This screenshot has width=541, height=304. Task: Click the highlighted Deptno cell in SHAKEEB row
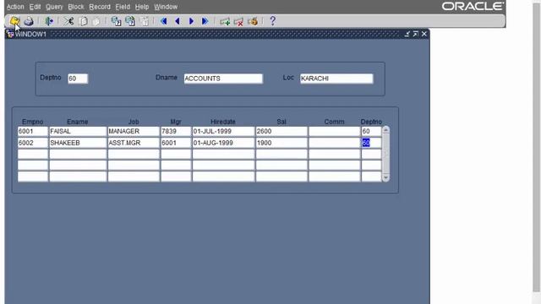tap(371, 143)
